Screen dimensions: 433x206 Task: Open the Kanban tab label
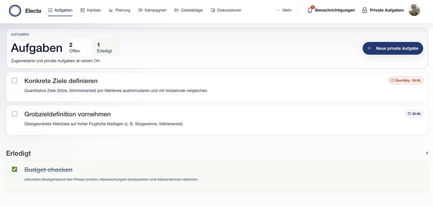click(94, 10)
